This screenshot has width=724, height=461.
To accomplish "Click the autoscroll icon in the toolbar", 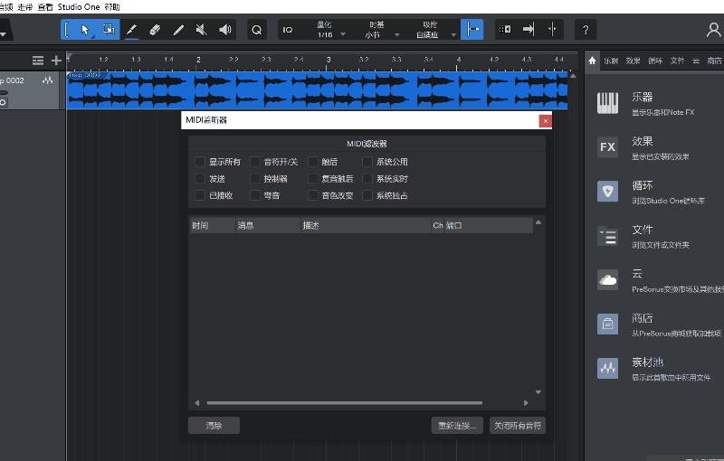I will [x=505, y=30].
